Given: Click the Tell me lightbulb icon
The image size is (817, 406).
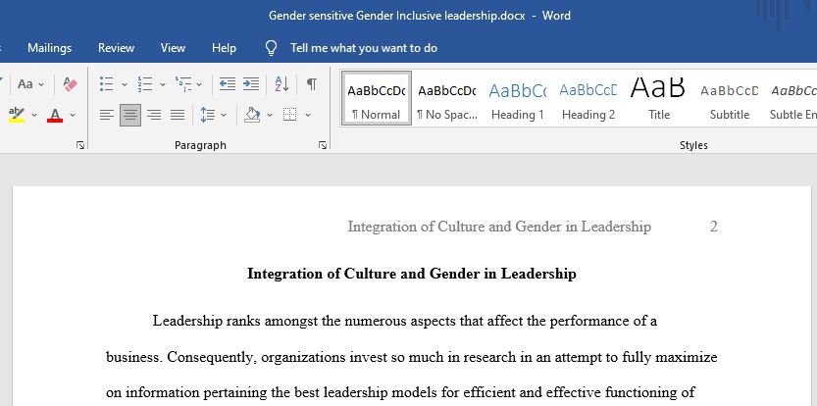Looking at the screenshot, I should 271,48.
